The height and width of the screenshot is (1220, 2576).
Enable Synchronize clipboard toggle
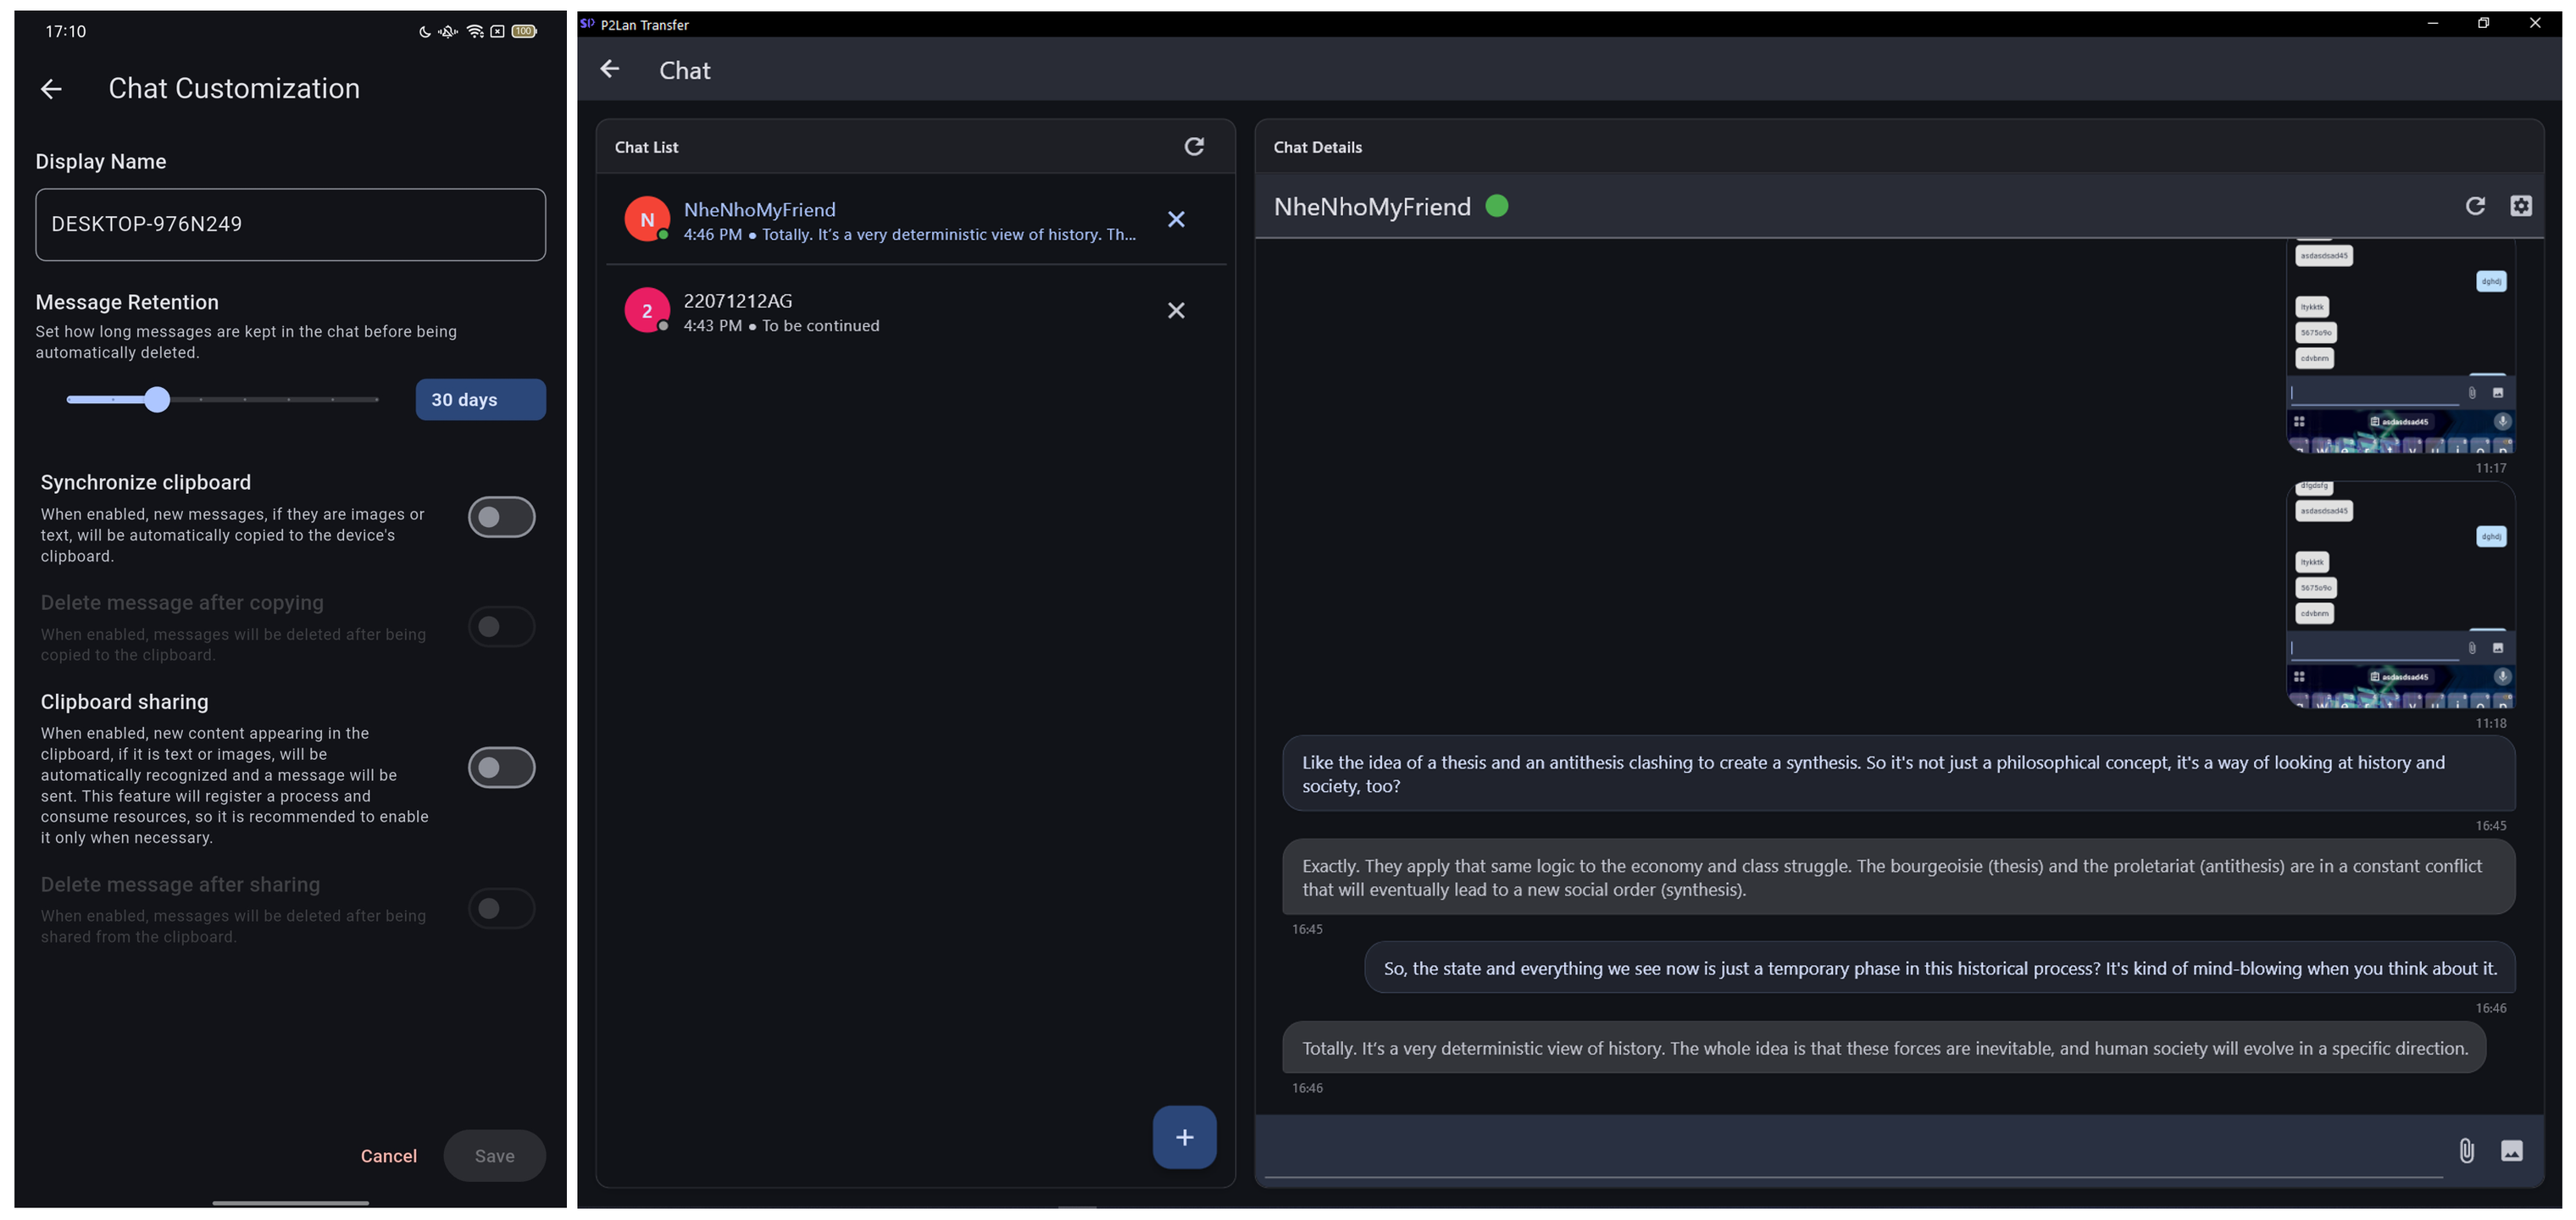[x=501, y=517]
